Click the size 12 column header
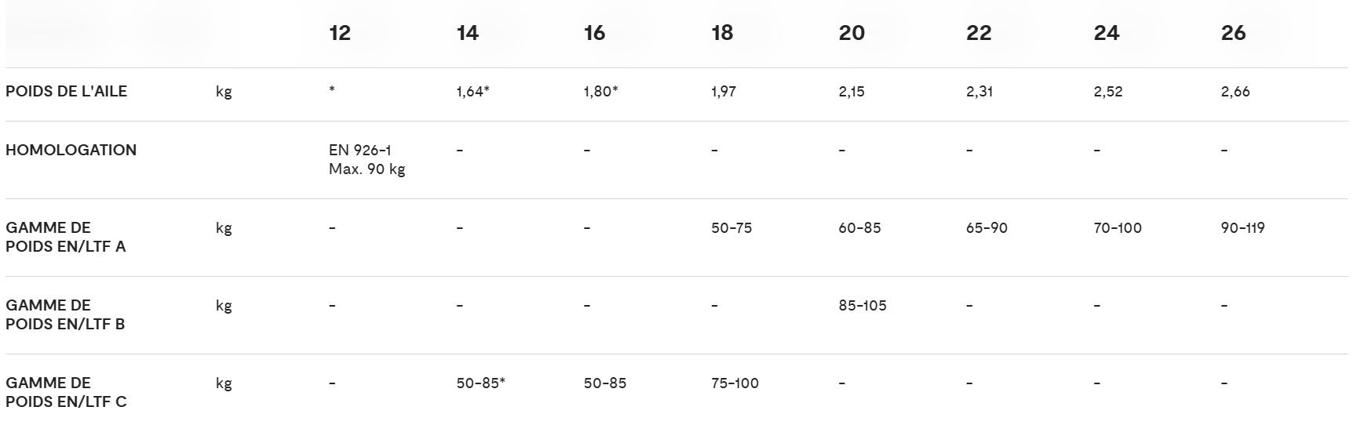The image size is (1353, 425). click(x=340, y=33)
